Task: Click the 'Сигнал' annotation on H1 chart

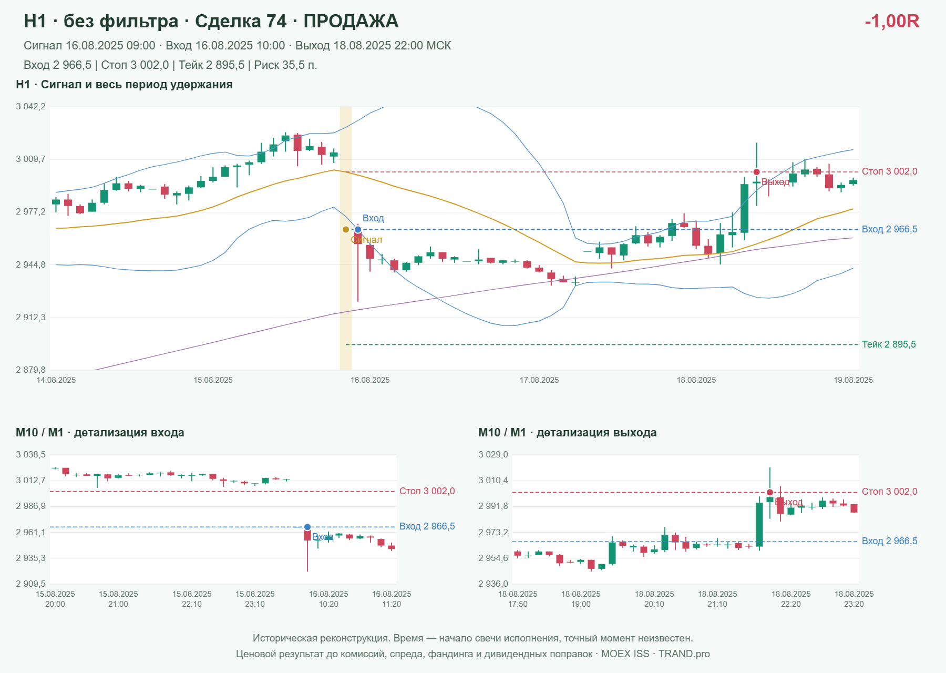Action: pyautogui.click(x=366, y=240)
